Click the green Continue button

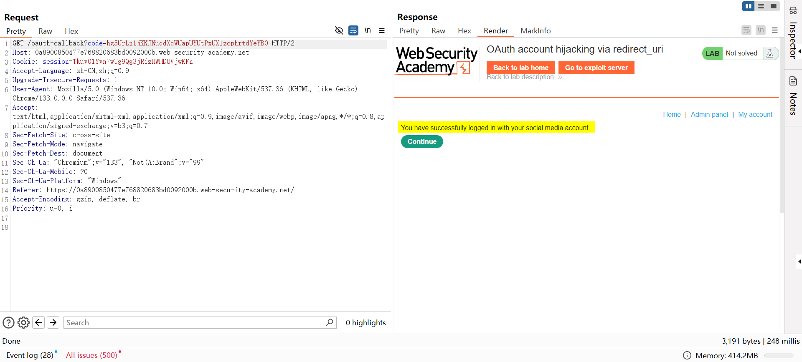click(422, 142)
